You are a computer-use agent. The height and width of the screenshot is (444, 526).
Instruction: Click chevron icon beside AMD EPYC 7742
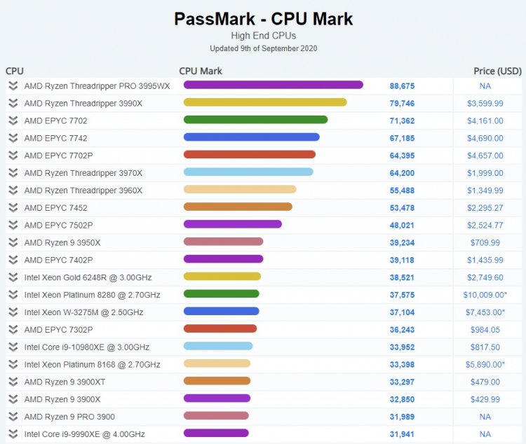(13, 139)
